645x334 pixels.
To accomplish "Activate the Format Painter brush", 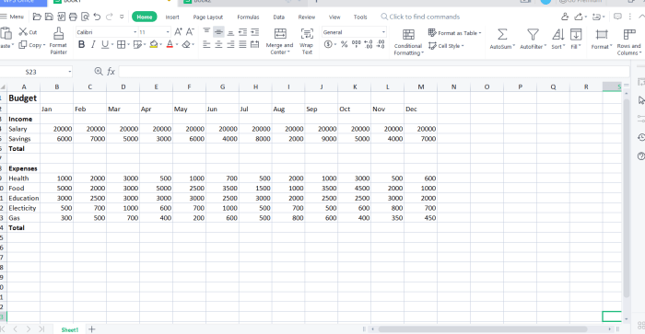I will pyautogui.click(x=58, y=41).
